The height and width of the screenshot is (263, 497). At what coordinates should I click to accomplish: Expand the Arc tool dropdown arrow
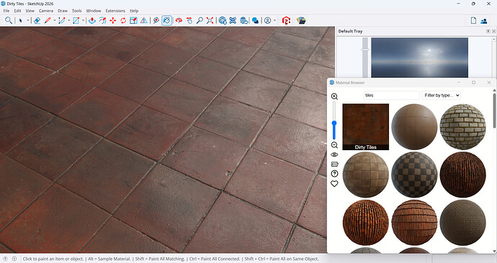pos(68,21)
